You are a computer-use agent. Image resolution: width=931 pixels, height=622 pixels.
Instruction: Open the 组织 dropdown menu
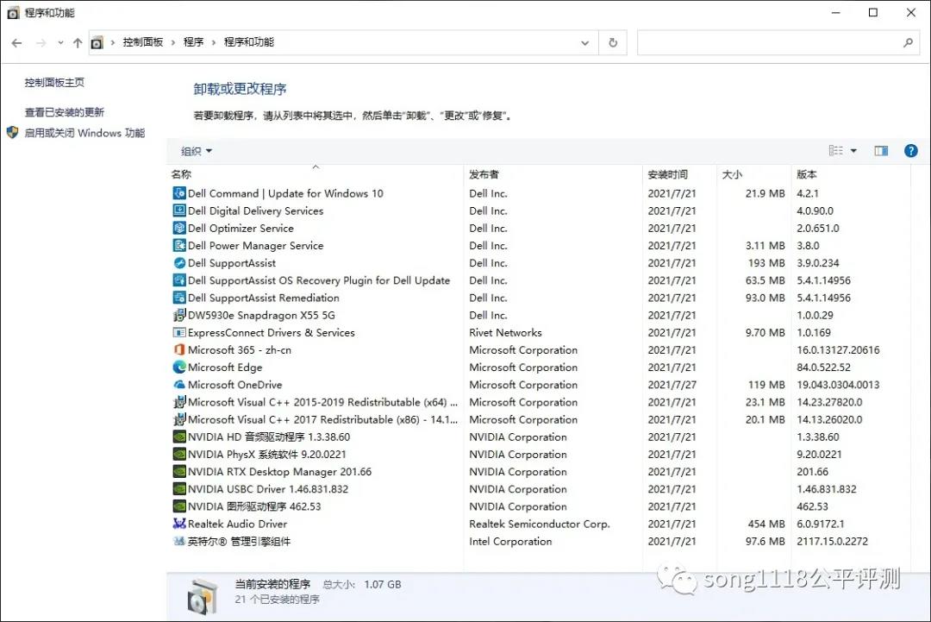point(197,152)
